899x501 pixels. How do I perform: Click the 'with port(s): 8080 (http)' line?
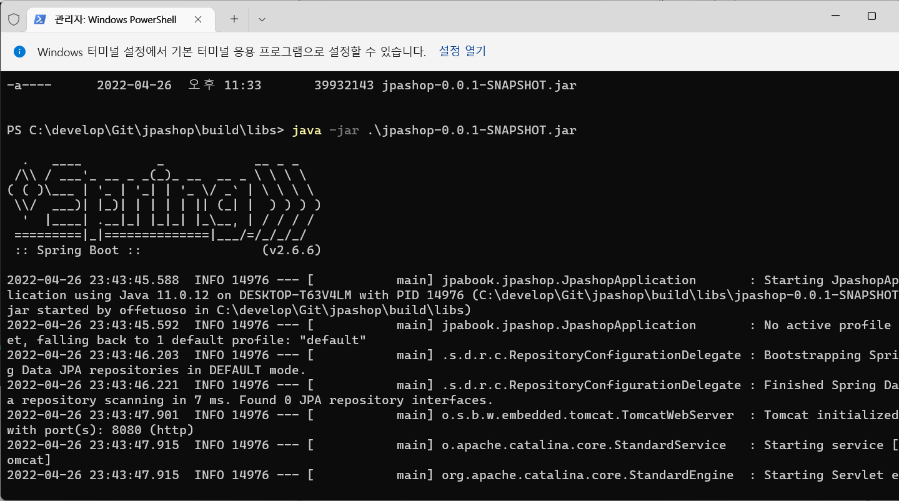point(101,430)
